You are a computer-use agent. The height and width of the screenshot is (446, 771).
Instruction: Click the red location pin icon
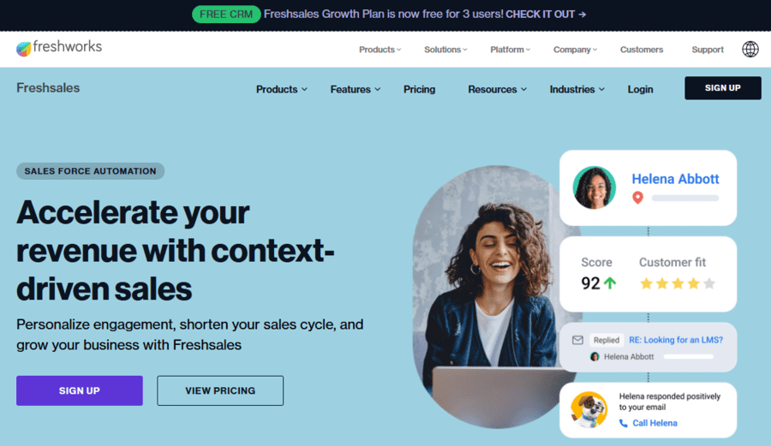tap(637, 198)
